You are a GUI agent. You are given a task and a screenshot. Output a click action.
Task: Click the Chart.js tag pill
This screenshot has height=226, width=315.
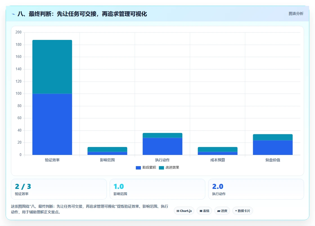pyautogui.click(x=184, y=211)
